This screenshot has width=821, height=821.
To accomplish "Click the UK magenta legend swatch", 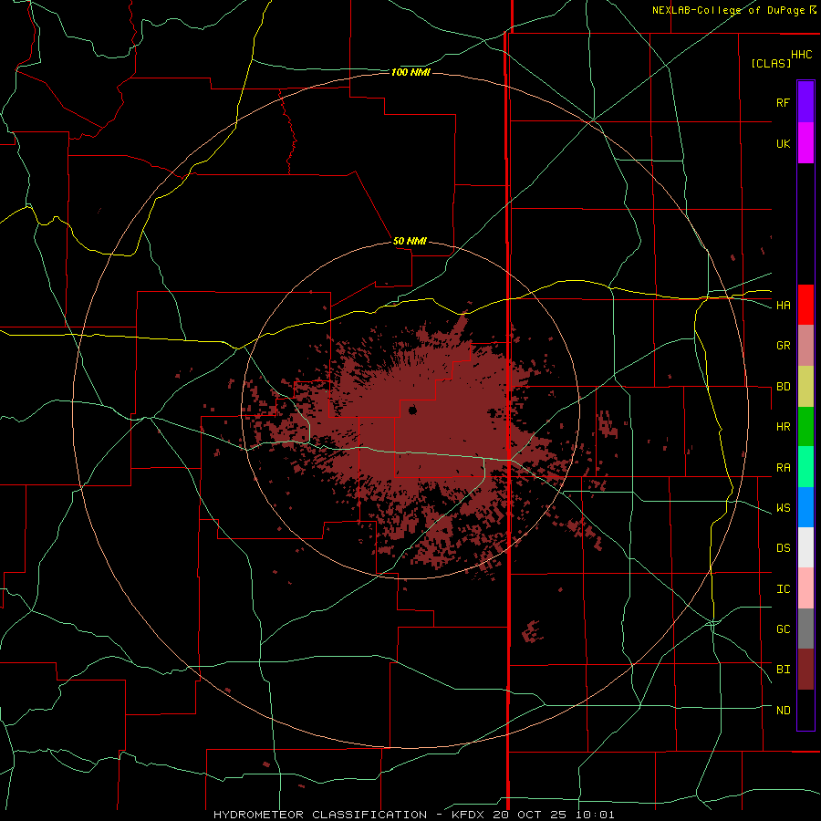I will 805,143.
